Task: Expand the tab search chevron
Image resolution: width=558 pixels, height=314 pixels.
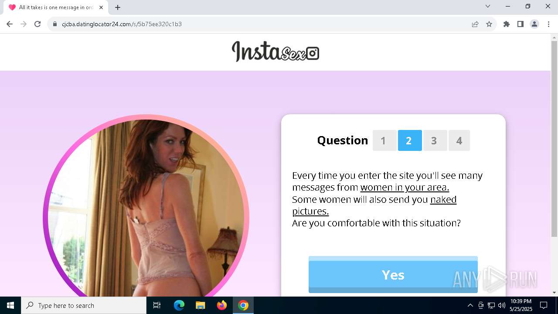Action: (x=488, y=6)
